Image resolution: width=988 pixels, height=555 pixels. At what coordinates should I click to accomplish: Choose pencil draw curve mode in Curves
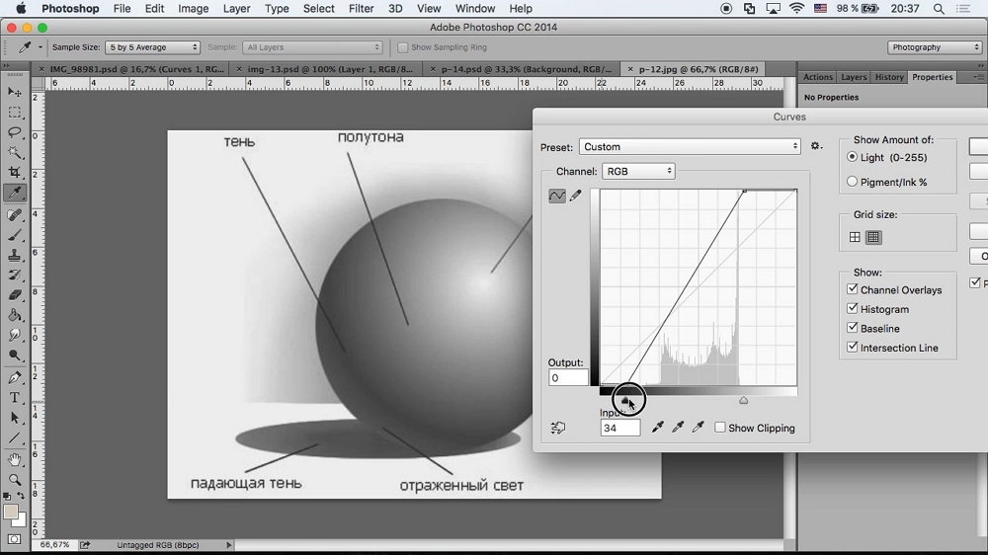pyautogui.click(x=575, y=196)
